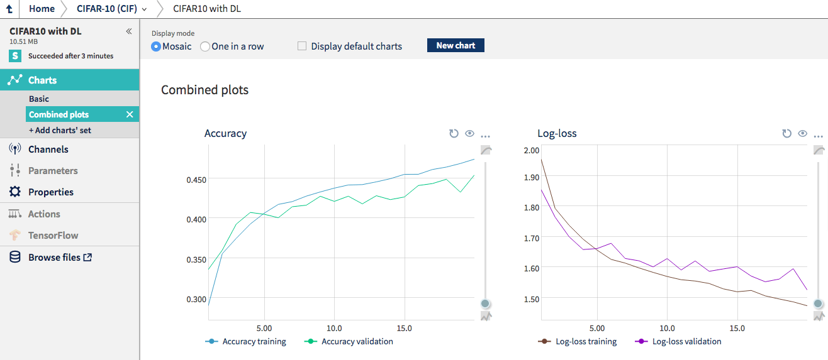Click the Accuracy chart smoothing slider handle
This screenshot has height=360, width=828.
(x=485, y=303)
